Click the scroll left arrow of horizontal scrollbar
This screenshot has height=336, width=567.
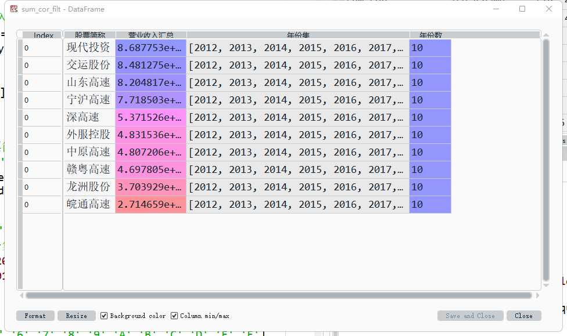[21, 295]
